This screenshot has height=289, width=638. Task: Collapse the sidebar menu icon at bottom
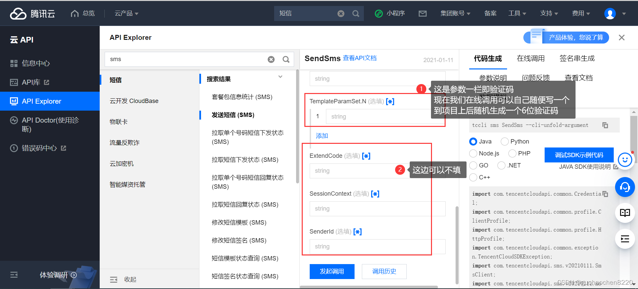click(x=14, y=275)
